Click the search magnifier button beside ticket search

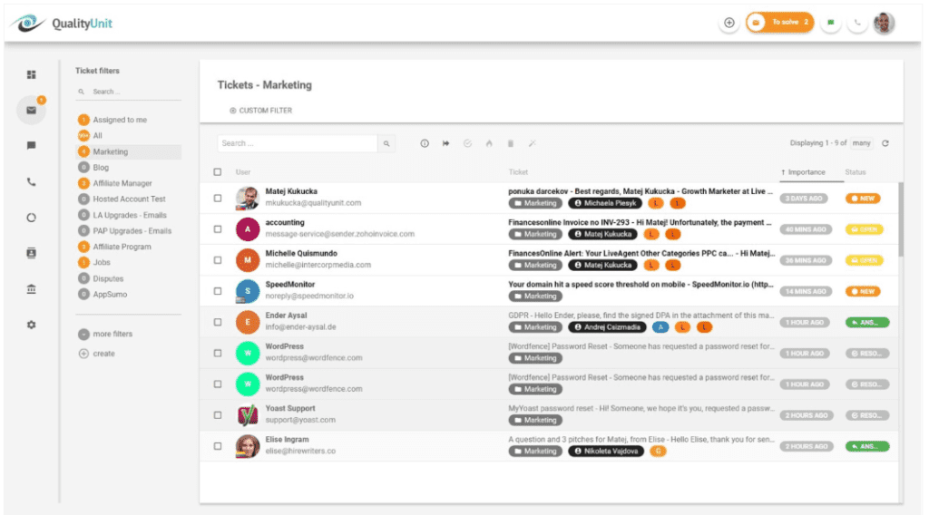click(386, 143)
